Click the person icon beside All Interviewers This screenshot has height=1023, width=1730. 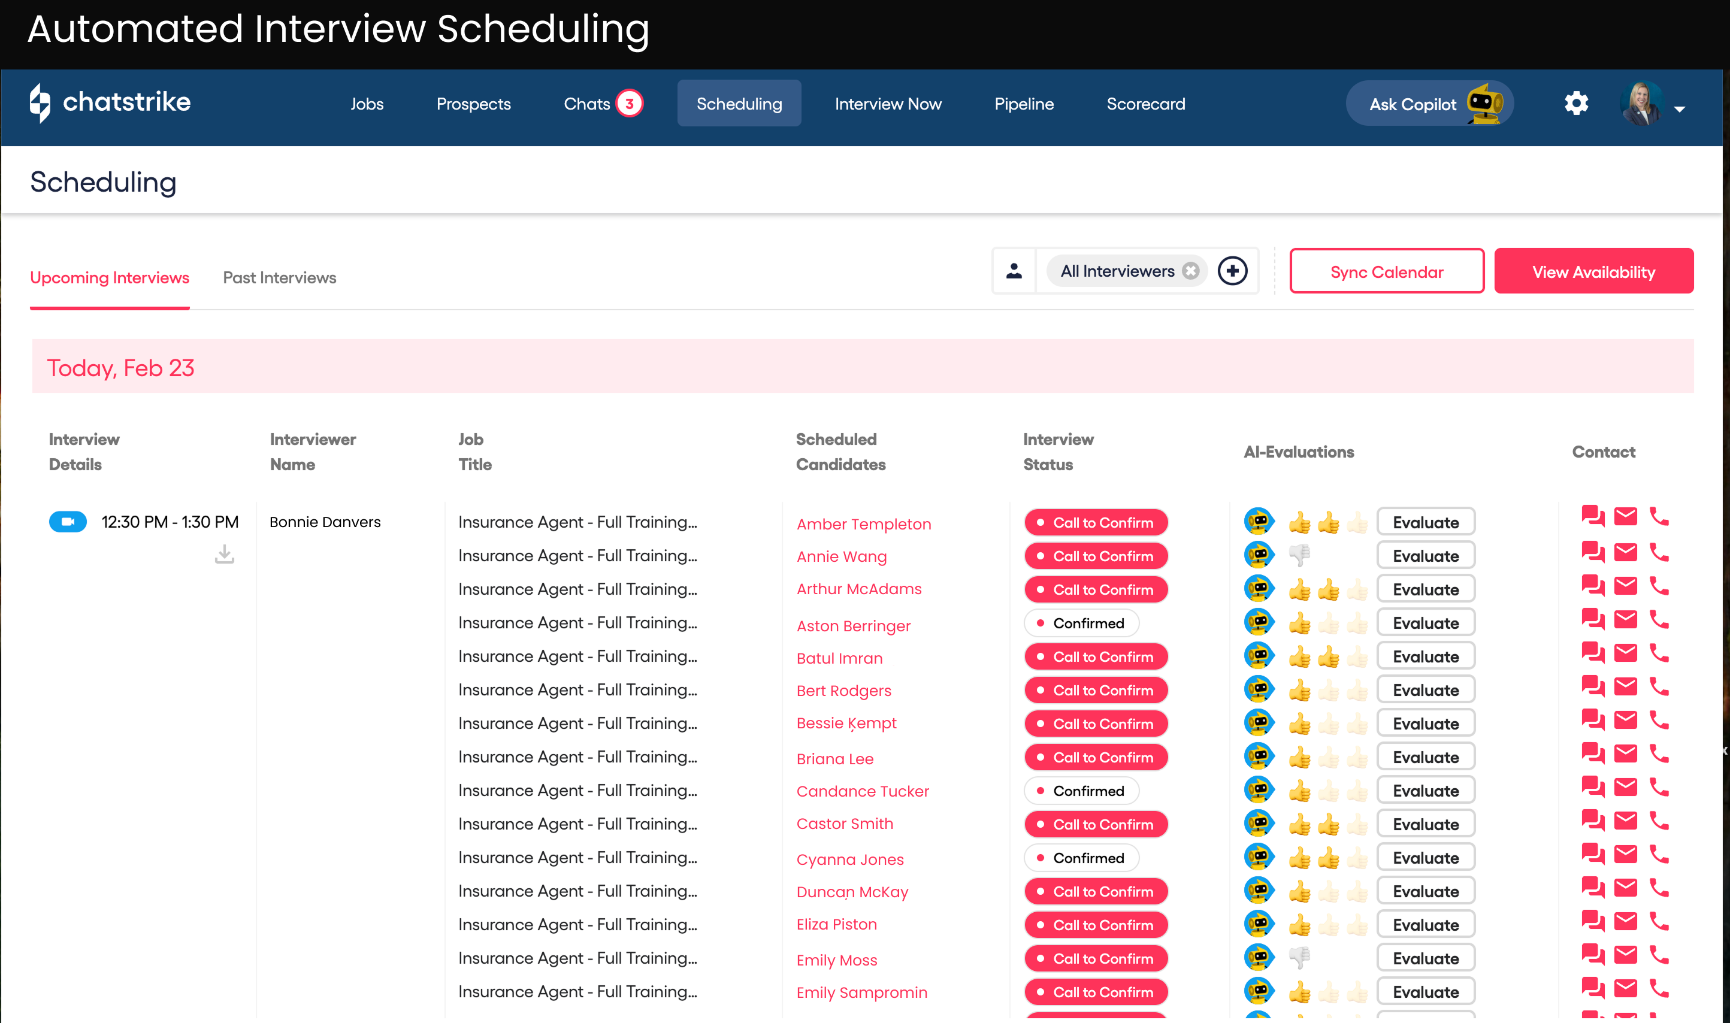[1014, 271]
